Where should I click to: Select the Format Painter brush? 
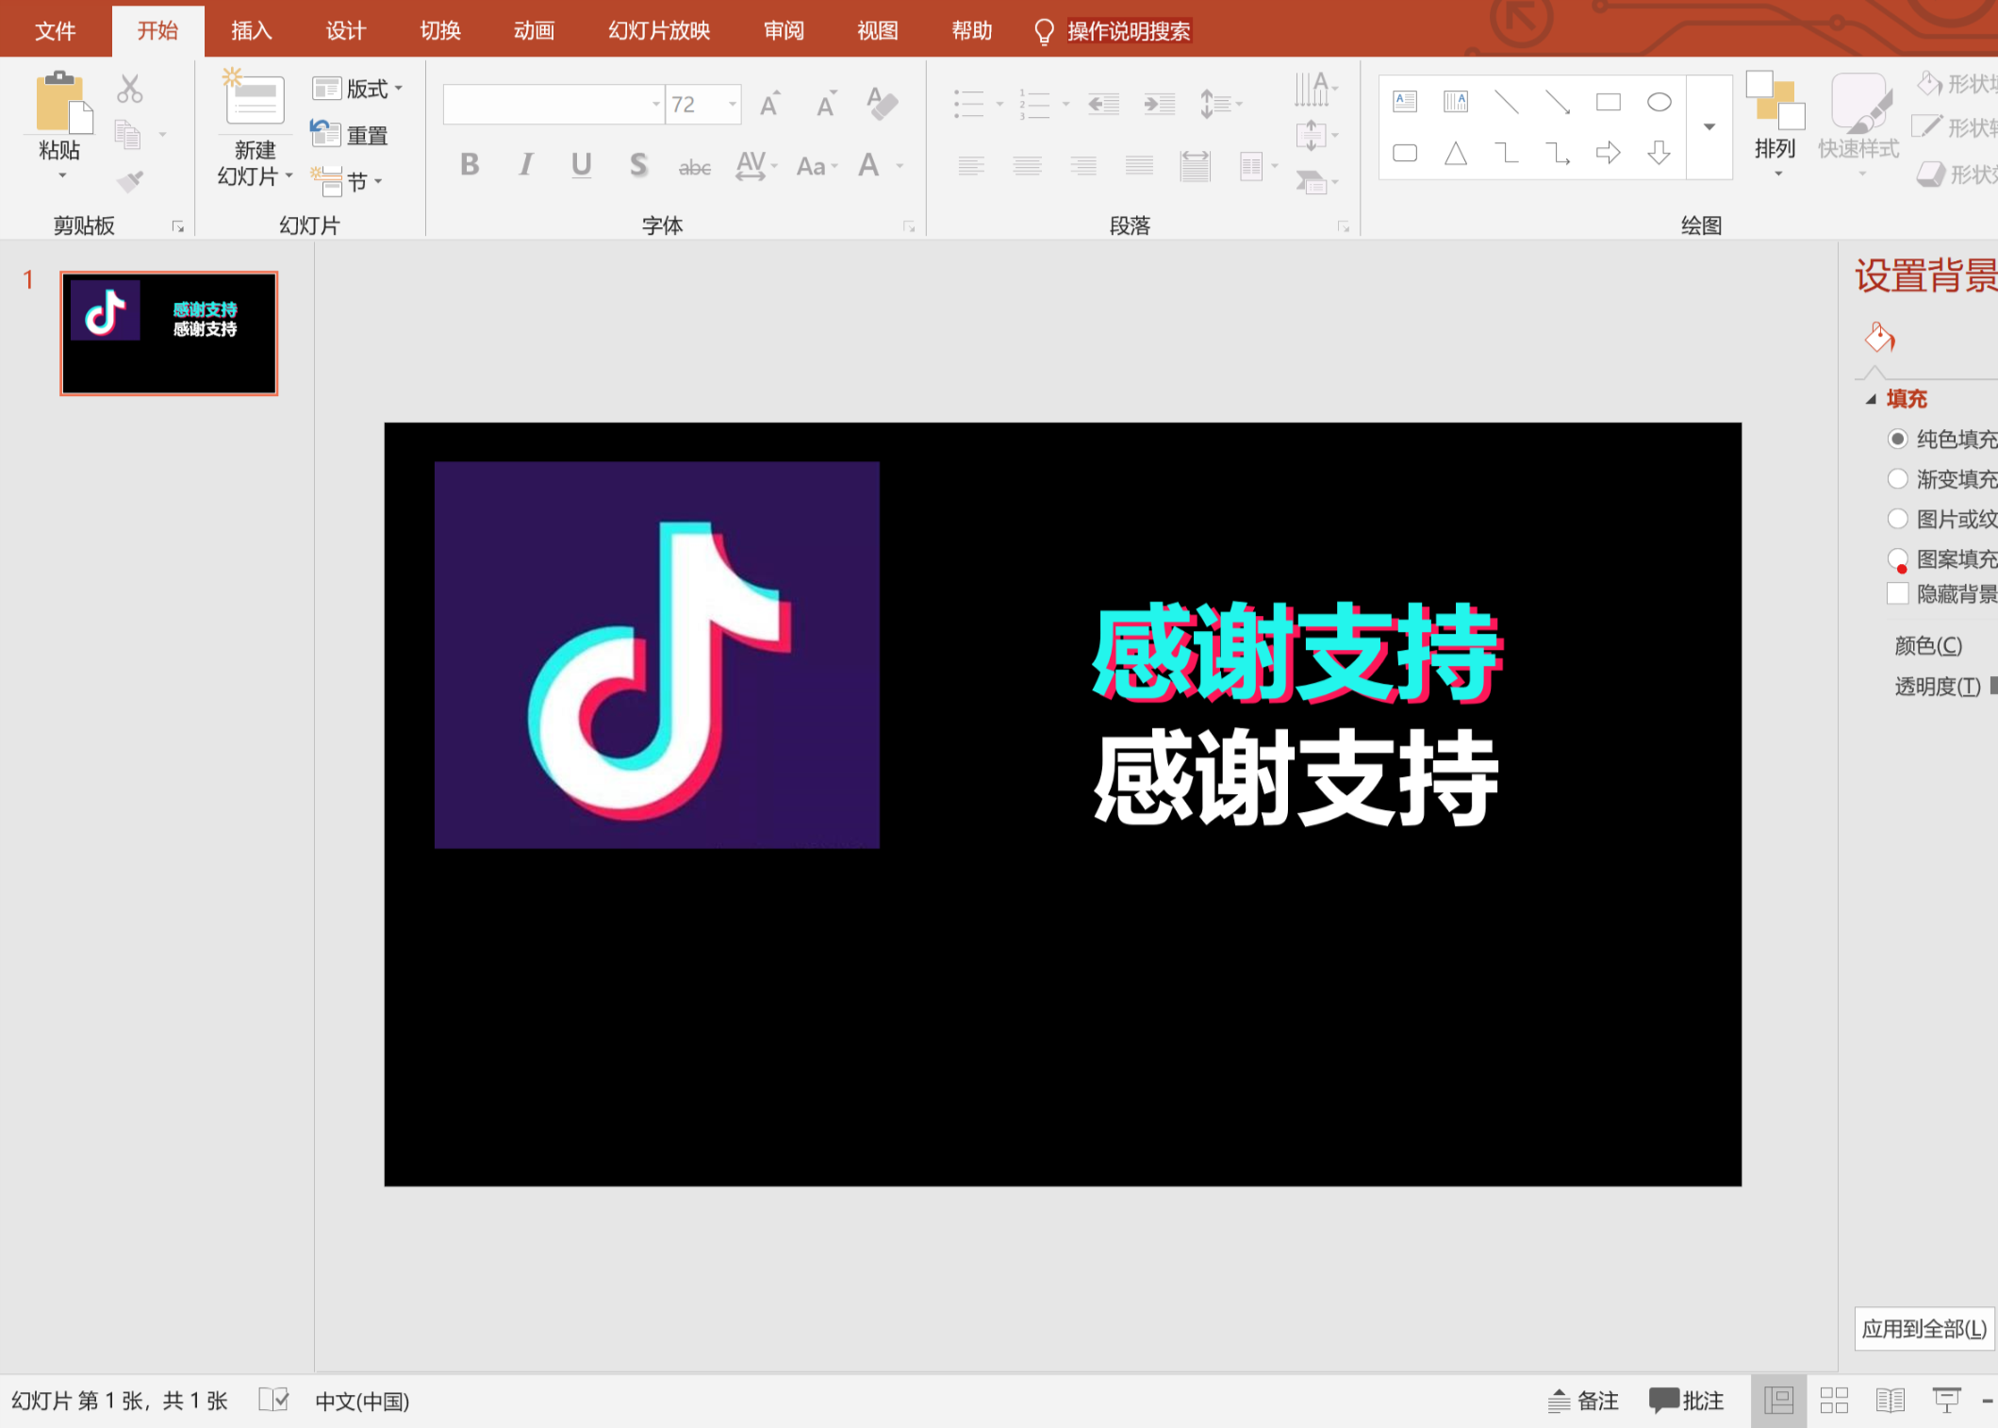click(x=130, y=179)
